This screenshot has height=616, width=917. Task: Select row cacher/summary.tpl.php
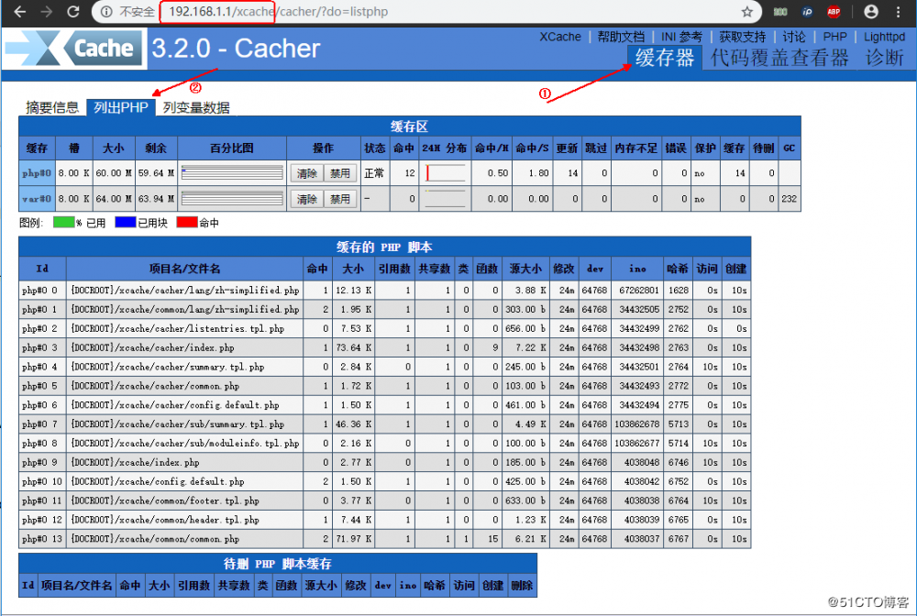click(x=384, y=367)
